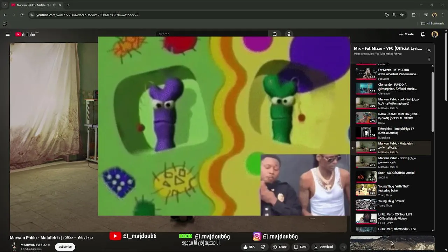Open the mix playlist options menu
This screenshot has width=448, height=252.
[429, 59]
